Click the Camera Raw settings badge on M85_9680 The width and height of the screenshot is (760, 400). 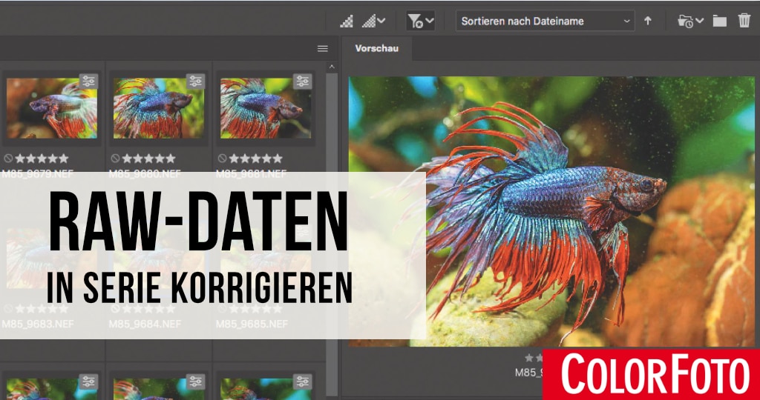tap(195, 81)
